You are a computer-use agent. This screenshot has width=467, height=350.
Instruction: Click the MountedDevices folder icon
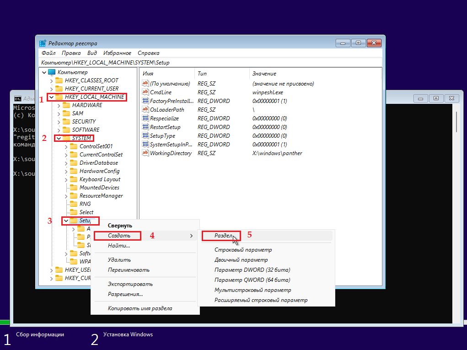tap(73, 188)
